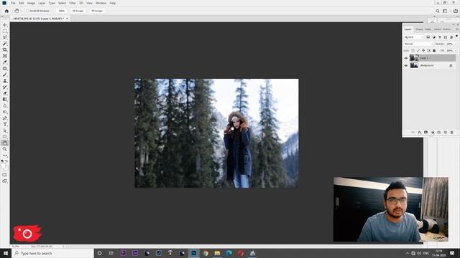Viewport: 460px width, 258px height.
Task: Hide the Background layer eye icon
Action: pos(406,65)
